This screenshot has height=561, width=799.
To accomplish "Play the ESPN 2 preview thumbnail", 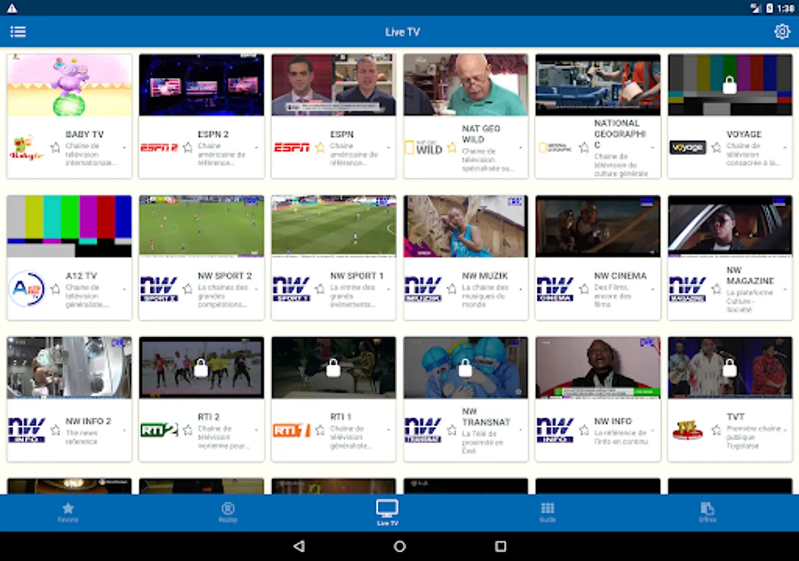I will coord(201,85).
